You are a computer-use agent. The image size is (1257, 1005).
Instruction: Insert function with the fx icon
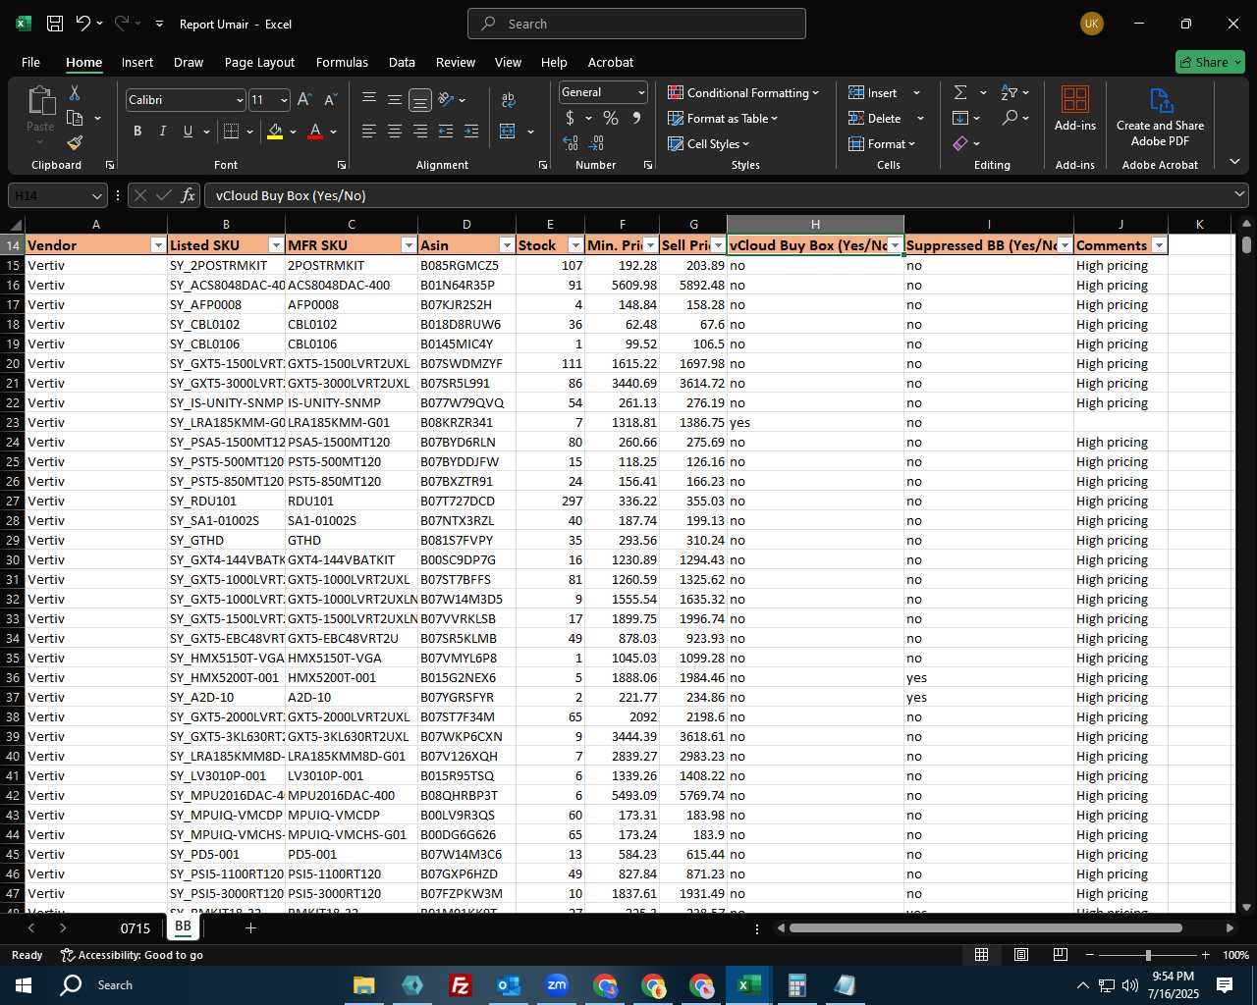coord(189,195)
